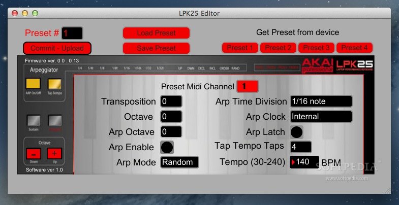
Task: Get Preset 2 from device
Action: (278, 48)
